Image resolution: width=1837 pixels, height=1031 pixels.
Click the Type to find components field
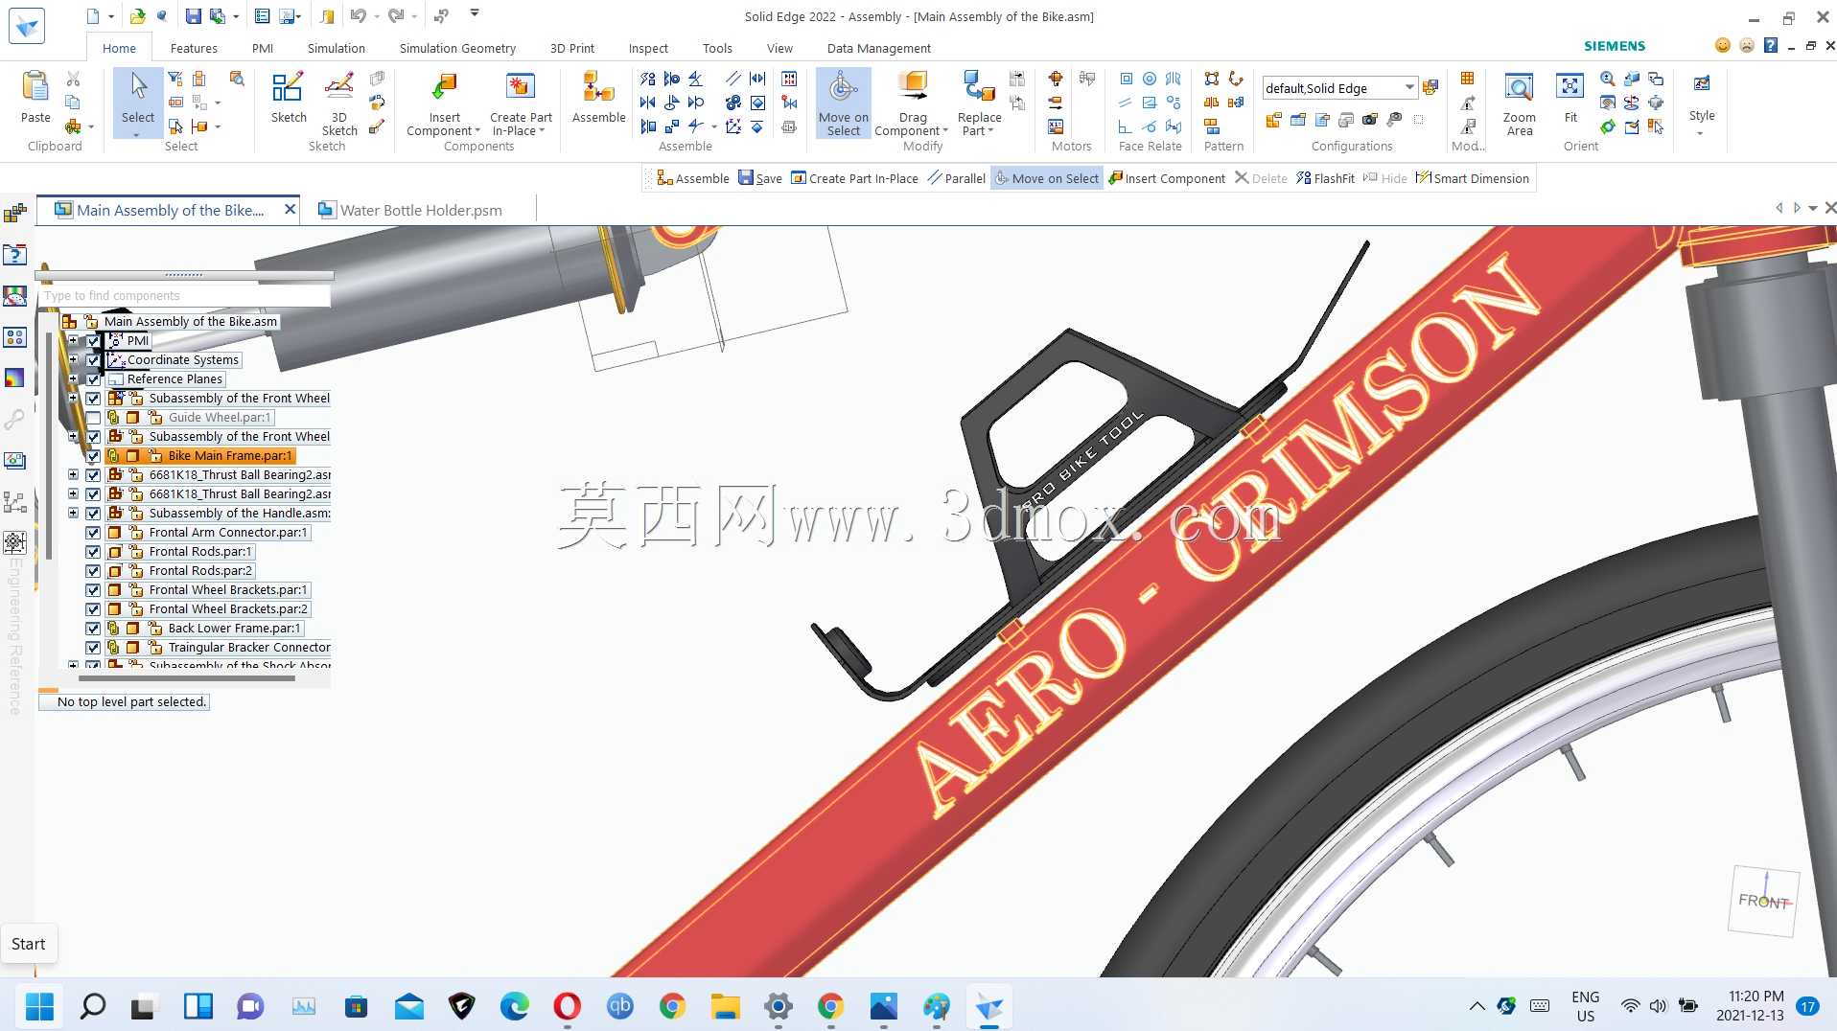[184, 296]
